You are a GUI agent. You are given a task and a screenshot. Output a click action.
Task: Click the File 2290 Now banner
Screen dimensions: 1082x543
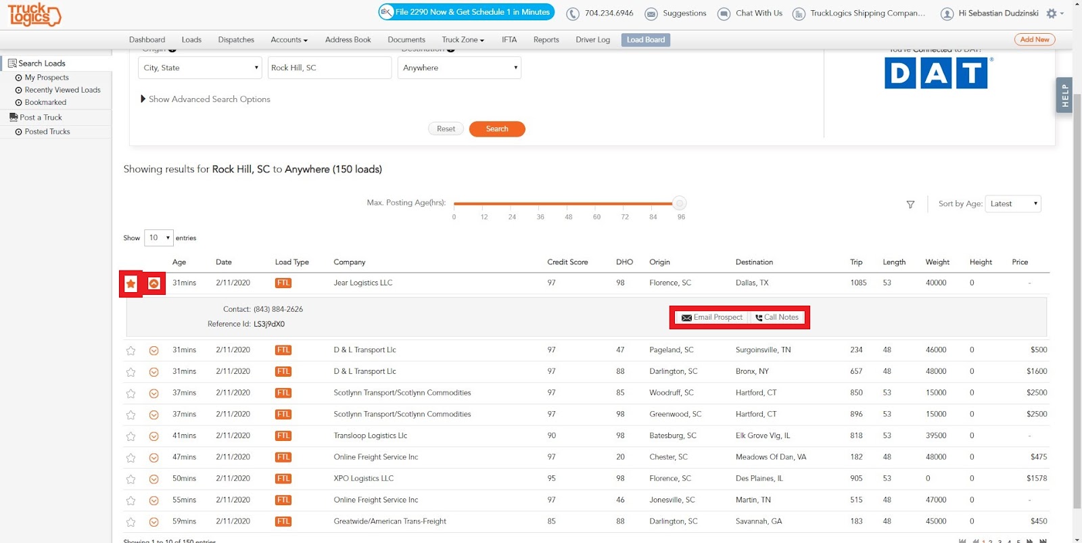coord(466,12)
